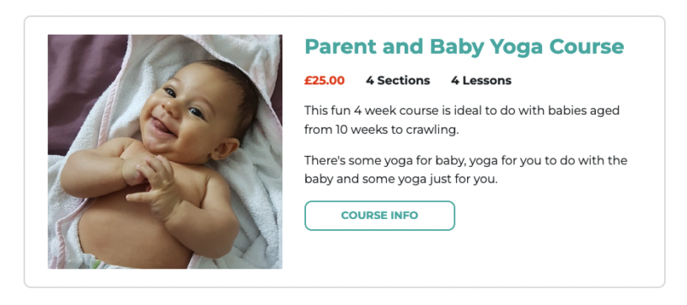Screen dimensions: 687x305
Task: Open the Parent and Baby Yoga Course title
Action: point(464,46)
